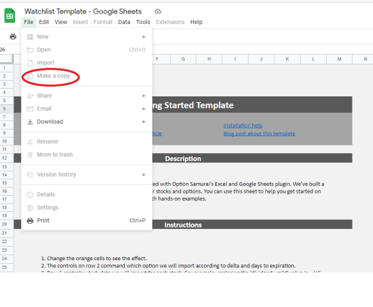Expand the Share submenu arrow
The height and width of the screenshot is (307, 373).
pyautogui.click(x=144, y=96)
